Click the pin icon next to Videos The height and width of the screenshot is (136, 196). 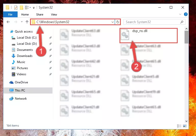[50, 74]
